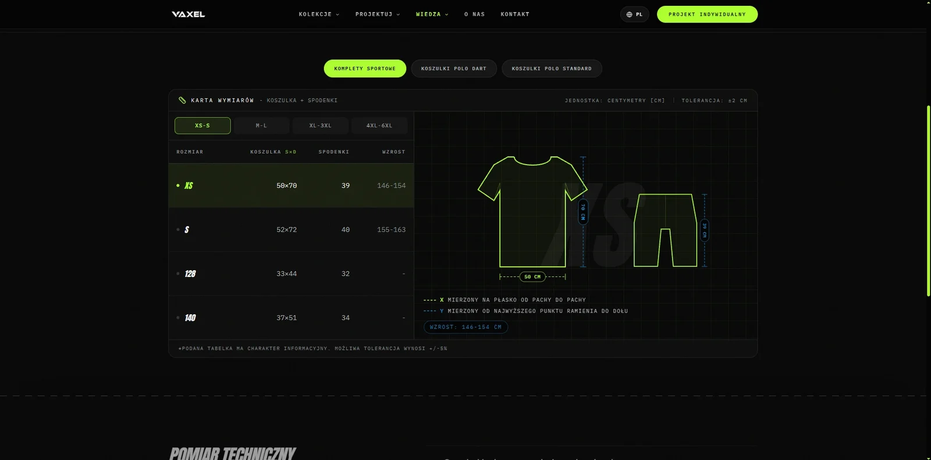Open the Kontakt page
Image resolution: width=931 pixels, height=460 pixels.
point(515,14)
